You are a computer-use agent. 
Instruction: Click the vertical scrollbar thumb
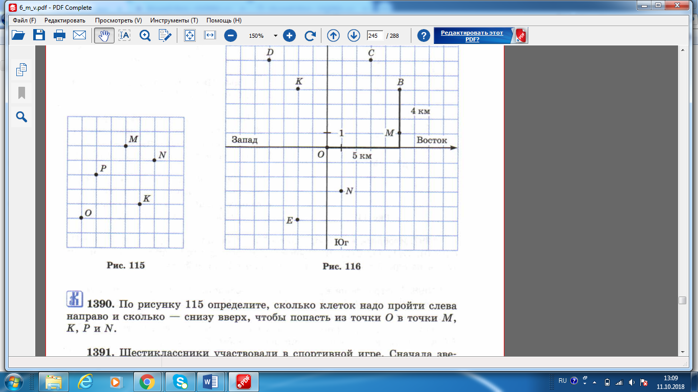coord(682,301)
